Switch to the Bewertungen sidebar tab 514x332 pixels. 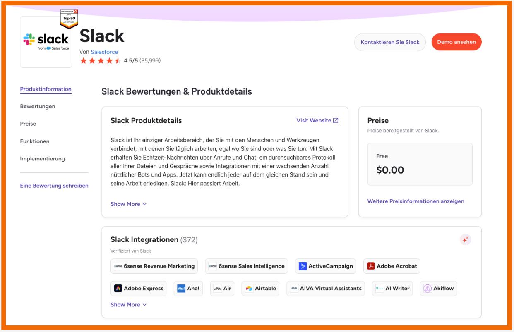click(38, 107)
